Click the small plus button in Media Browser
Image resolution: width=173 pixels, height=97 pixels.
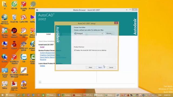(x=40, y=82)
